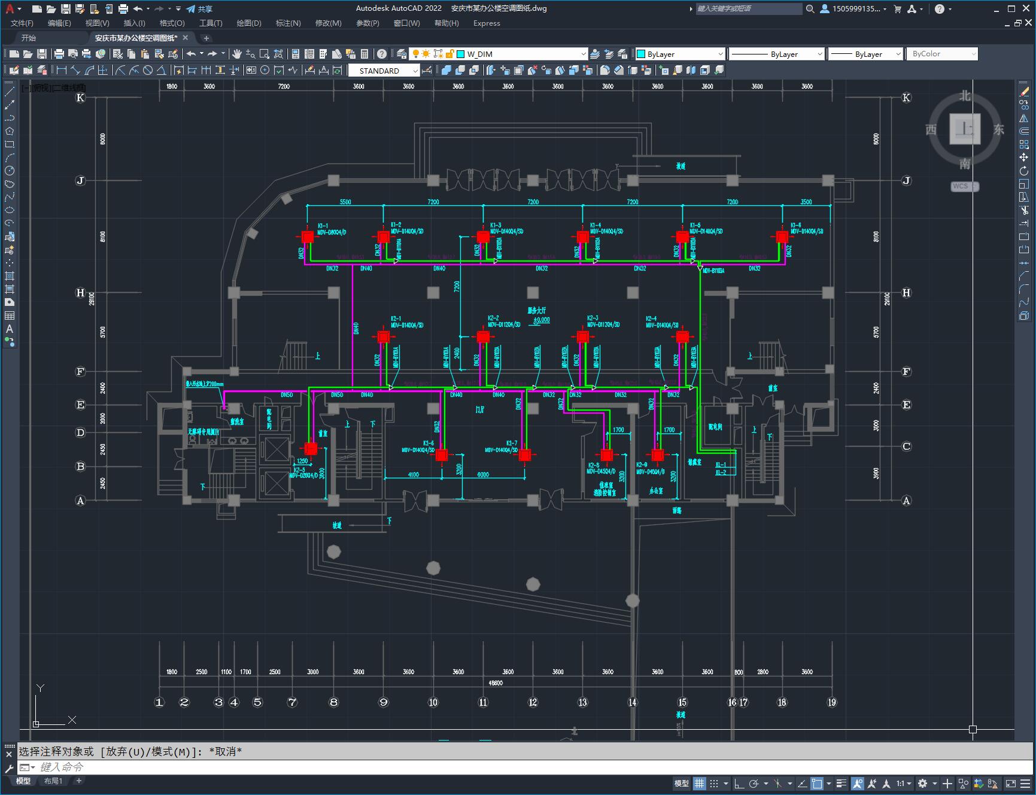Select the Multiline Text tool

(10, 329)
